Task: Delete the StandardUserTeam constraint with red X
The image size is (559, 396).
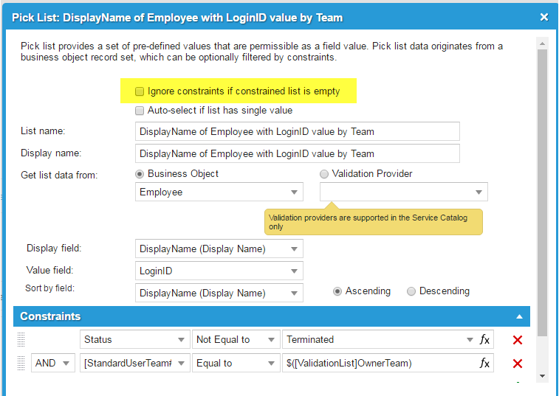Action: pos(518,364)
